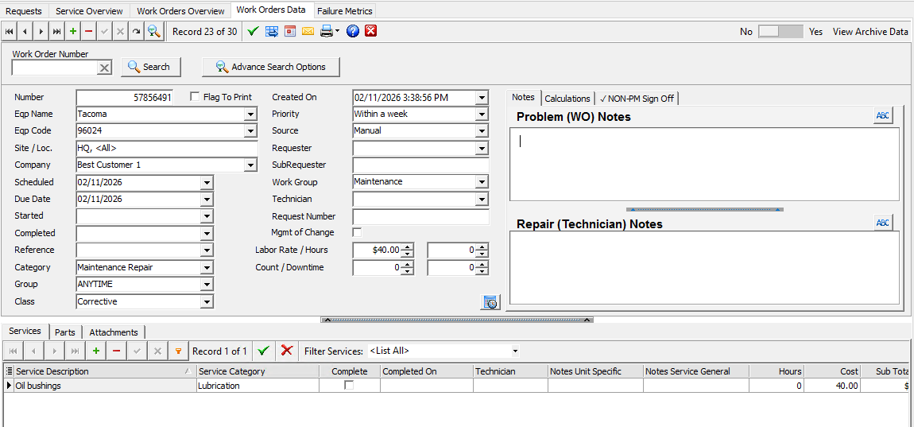Open Filter Services dropdown list

pos(515,351)
